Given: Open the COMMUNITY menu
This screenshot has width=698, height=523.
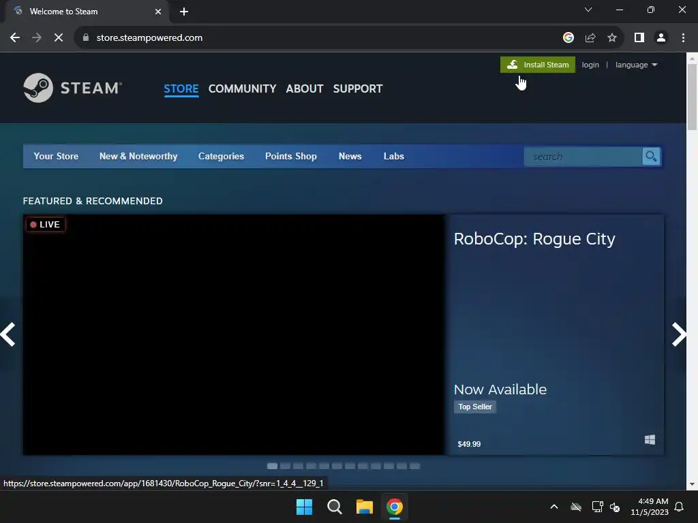Looking at the screenshot, I should tap(242, 89).
